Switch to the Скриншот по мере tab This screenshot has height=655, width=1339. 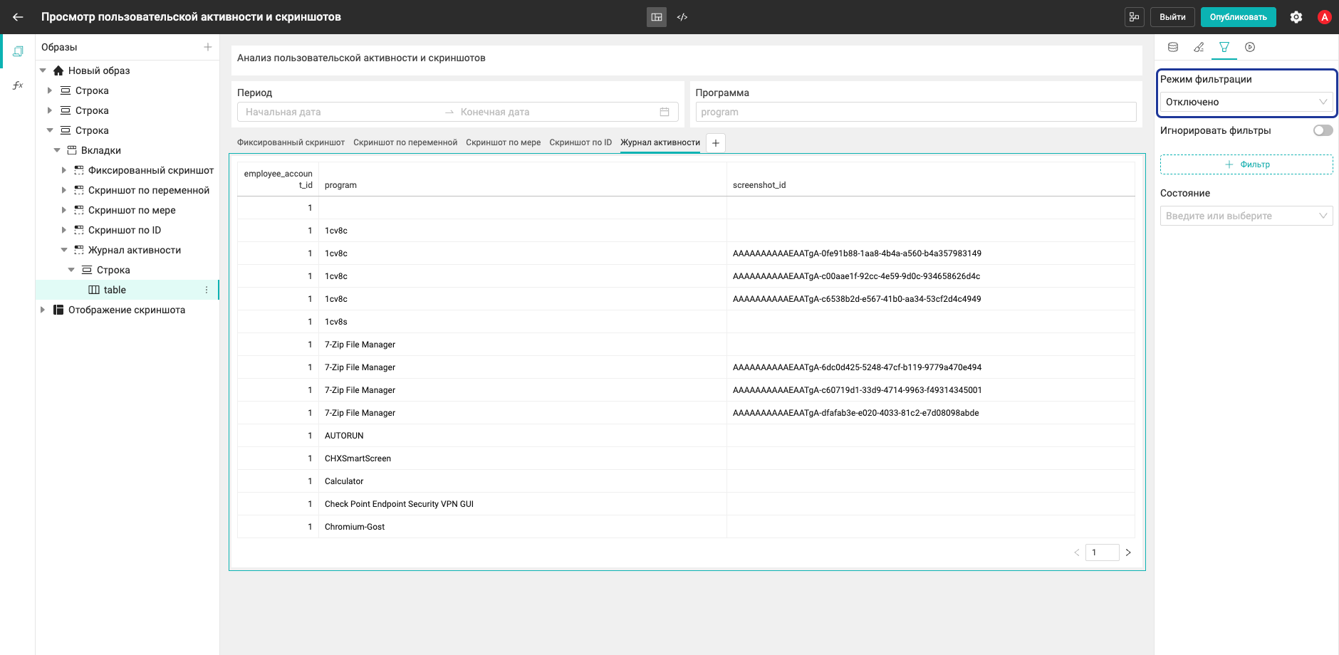point(504,142)
